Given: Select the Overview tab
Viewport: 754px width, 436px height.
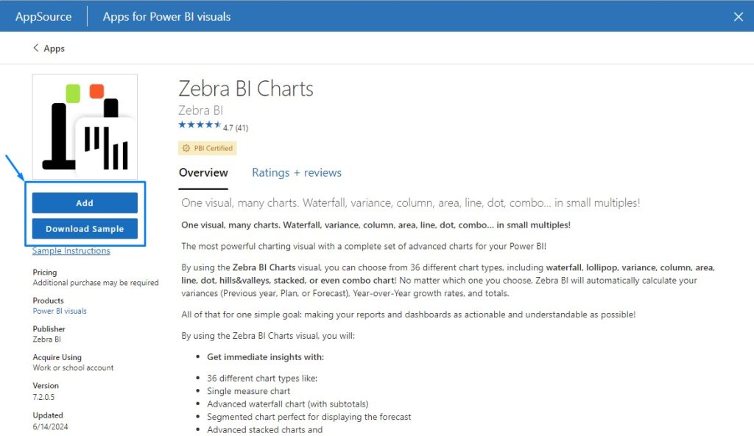Looking at the screenshot, I should point(203,172).
